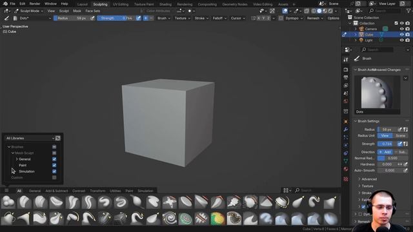Open the Object properties tab icon
Screen dimensions: 413x232
point(346,122)
